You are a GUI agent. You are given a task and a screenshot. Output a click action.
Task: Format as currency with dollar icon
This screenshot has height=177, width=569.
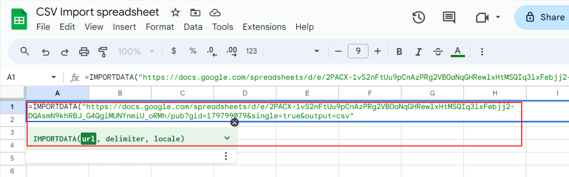click(174, 51)
